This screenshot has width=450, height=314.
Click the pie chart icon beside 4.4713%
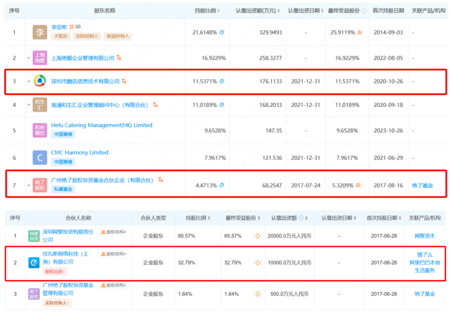222,185
